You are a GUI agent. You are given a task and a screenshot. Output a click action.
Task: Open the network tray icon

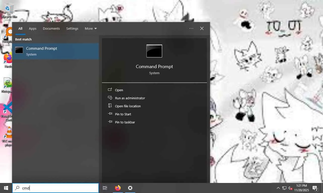click(x=284, y=188)
